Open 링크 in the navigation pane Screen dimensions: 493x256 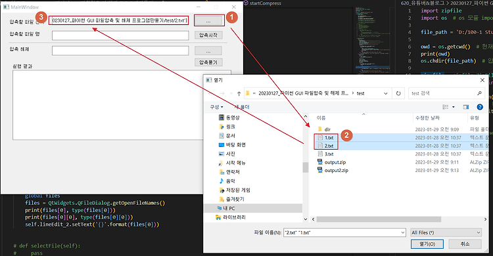point(227,127)
